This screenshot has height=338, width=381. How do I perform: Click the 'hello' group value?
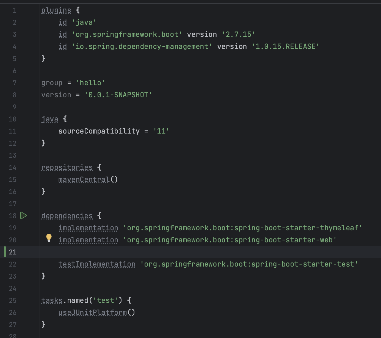[x=90, y=83]
